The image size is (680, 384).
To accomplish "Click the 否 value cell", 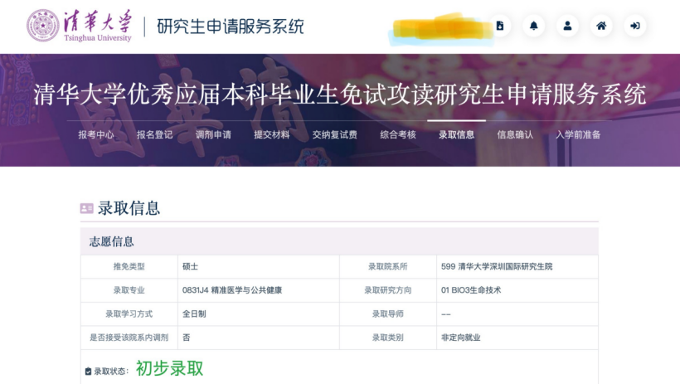I will 259,338.
